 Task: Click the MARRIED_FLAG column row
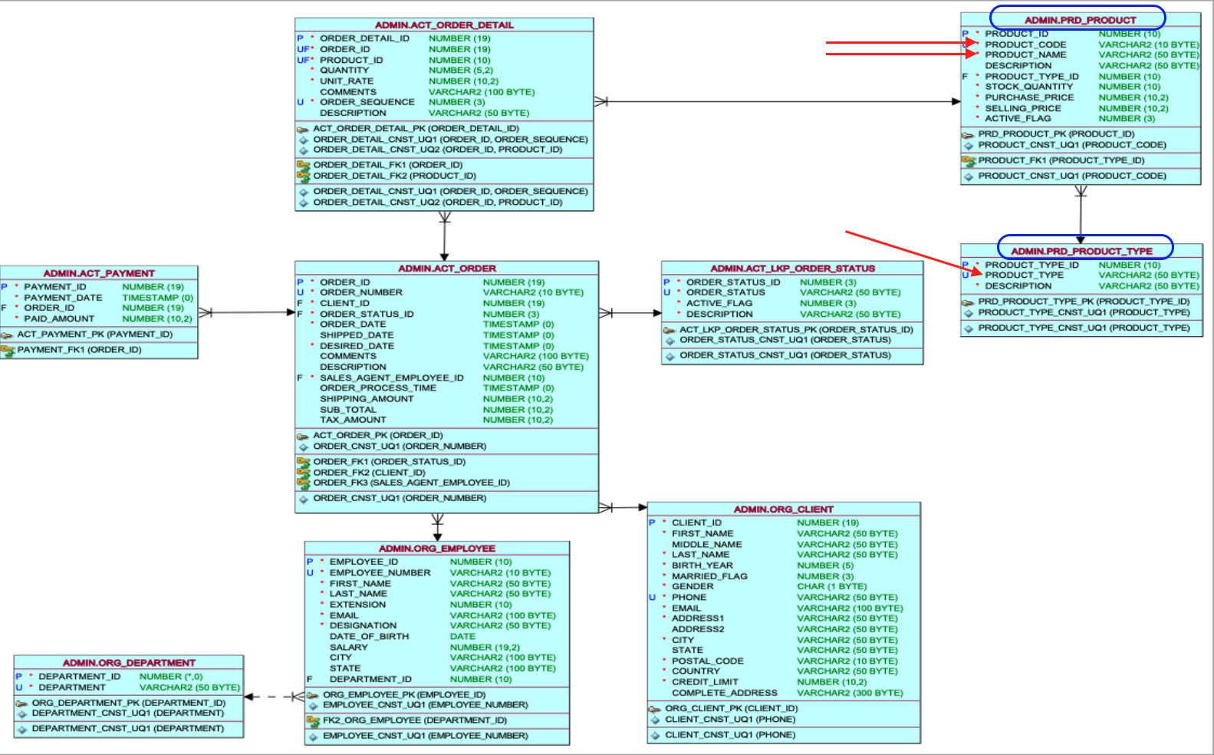click(784, 576)
